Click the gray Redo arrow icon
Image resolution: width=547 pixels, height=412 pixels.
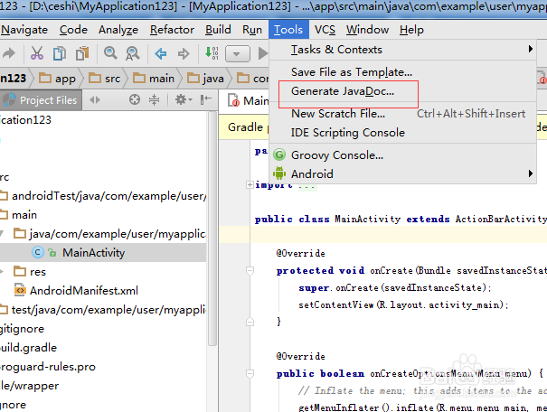(x=9, y=53)
